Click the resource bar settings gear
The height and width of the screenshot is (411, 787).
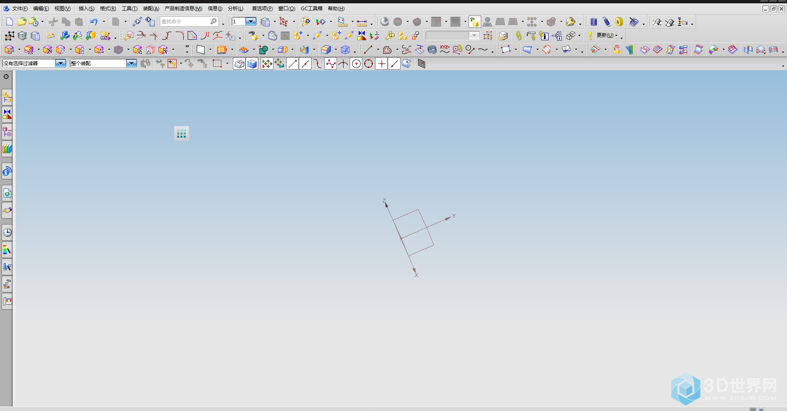click(6, 77)
